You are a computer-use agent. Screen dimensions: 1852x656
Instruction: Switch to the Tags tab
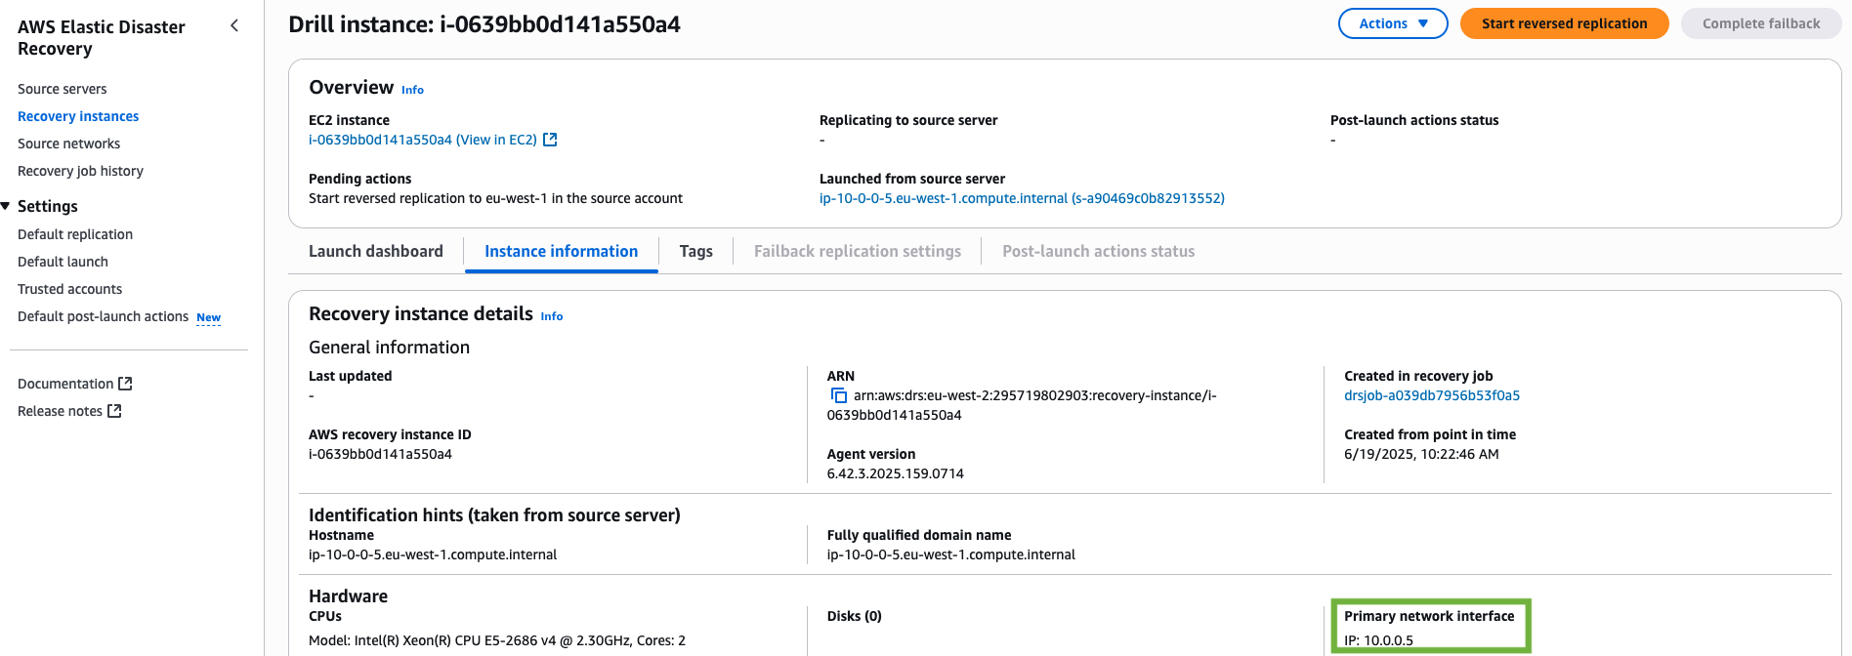tap(695, 251)
